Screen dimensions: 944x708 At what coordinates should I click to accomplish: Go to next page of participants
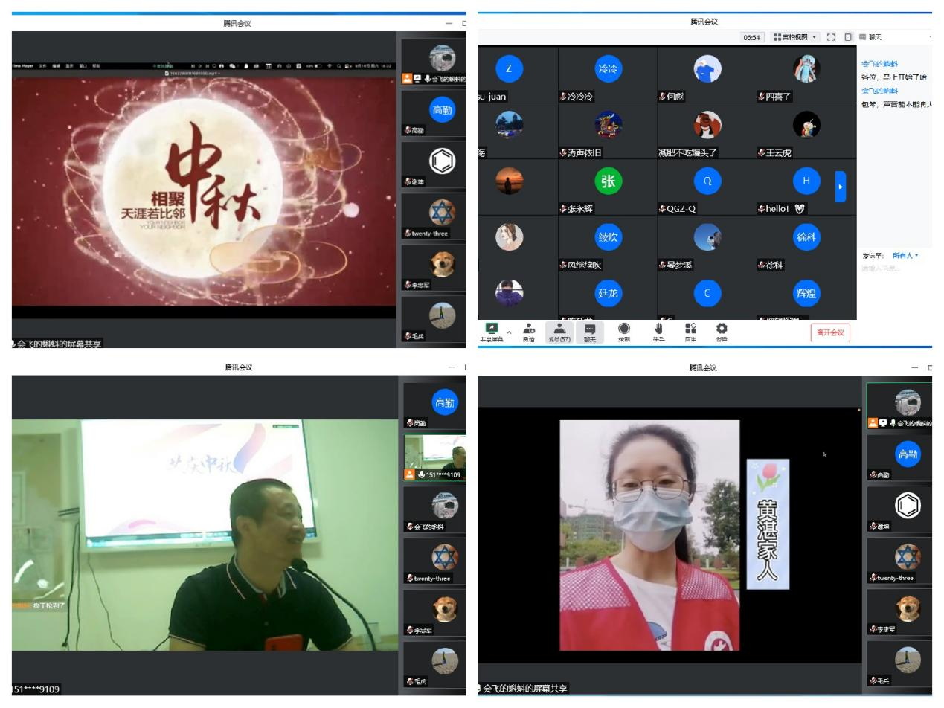[x=841, y=187]
